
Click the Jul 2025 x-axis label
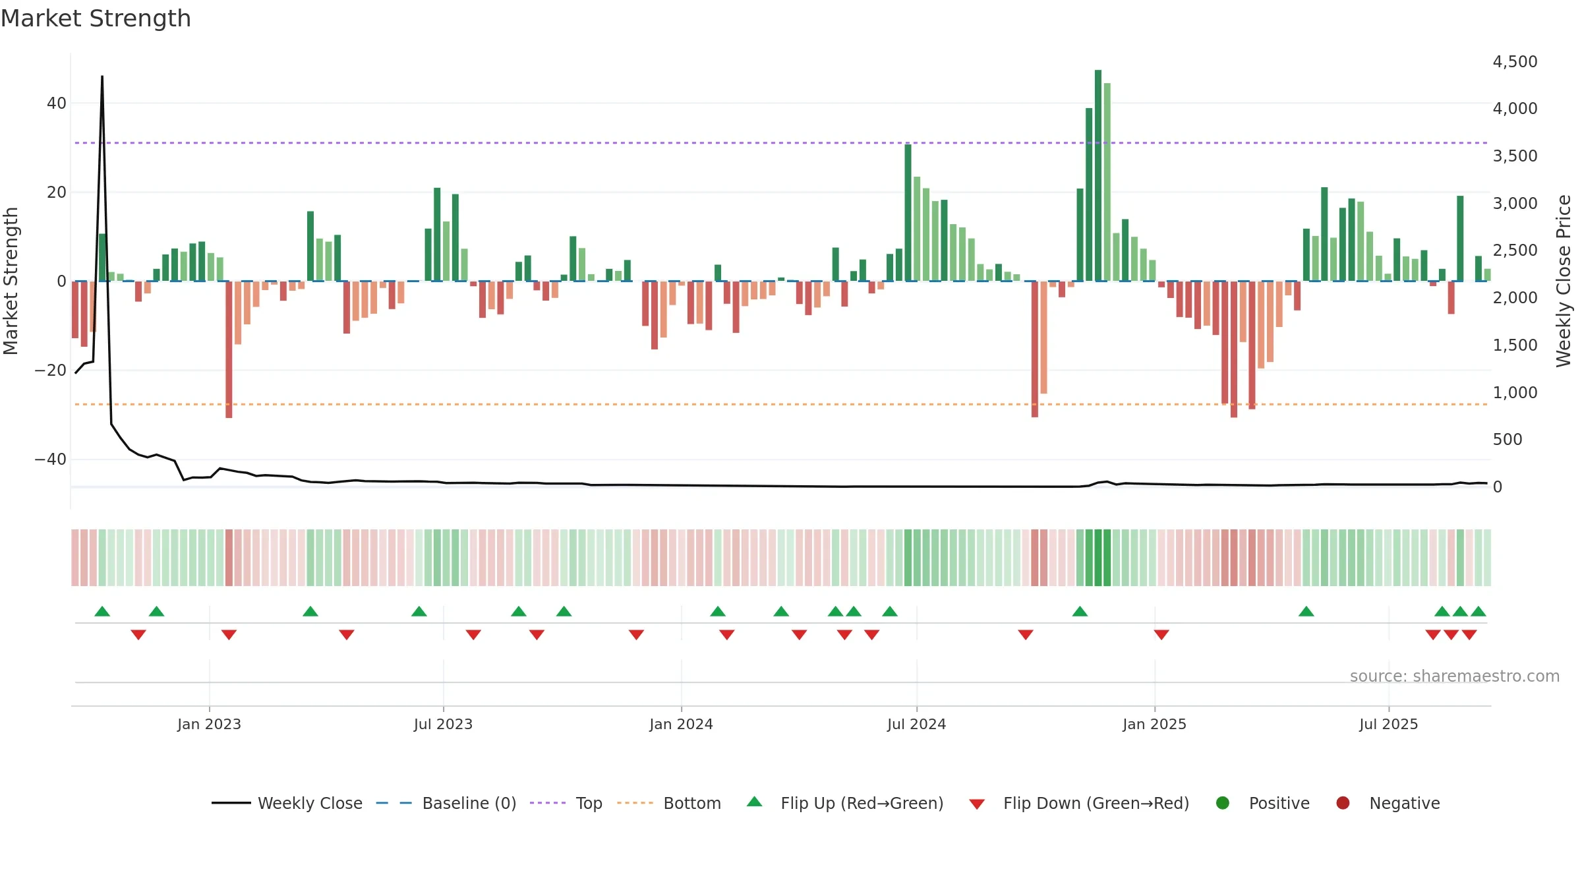coord(1388,725)
